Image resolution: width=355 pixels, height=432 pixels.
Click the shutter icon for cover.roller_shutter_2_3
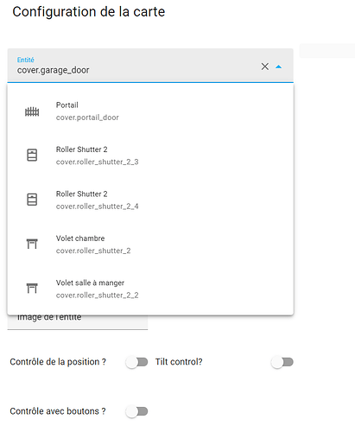pos(32,155)
